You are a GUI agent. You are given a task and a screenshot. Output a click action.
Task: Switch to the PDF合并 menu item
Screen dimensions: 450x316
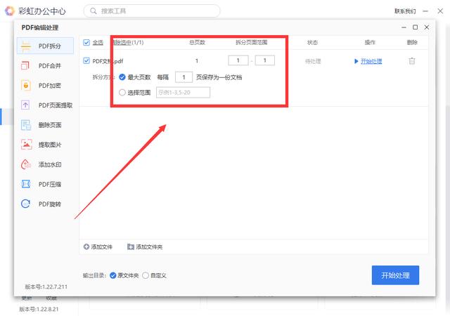tap(45, 66)
